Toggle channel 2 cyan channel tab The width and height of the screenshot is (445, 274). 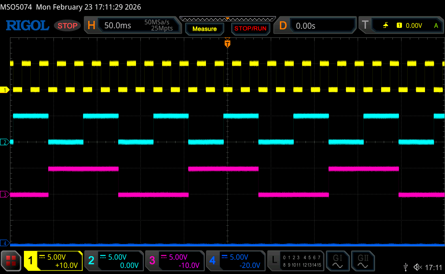114,261
